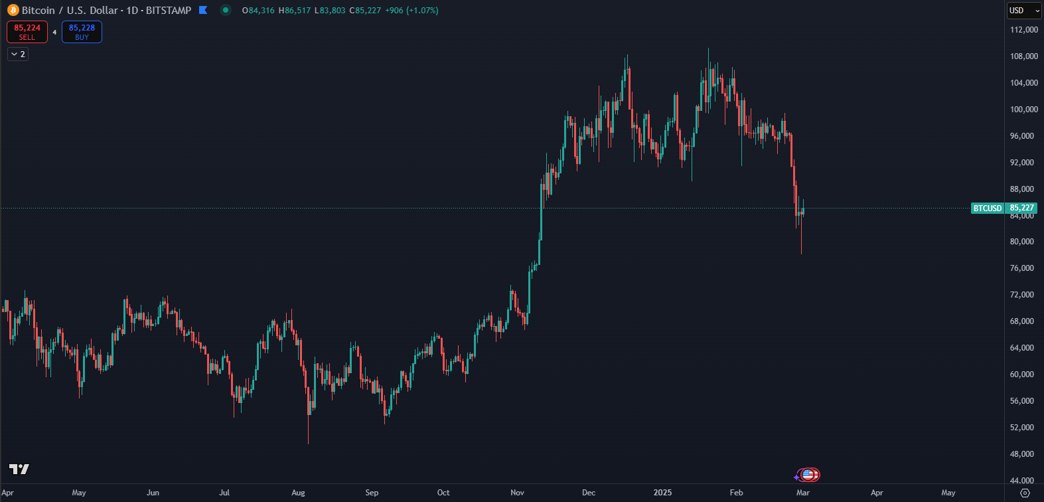
Task: Click the Aug label on the time axis
Action: click(x=298, y=493)
